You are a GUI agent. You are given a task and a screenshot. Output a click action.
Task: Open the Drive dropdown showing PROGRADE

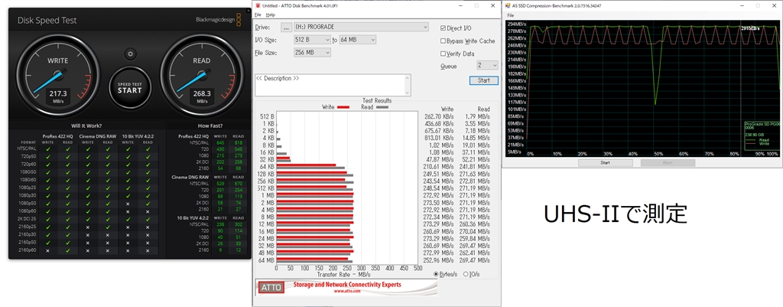coord(361,27)
